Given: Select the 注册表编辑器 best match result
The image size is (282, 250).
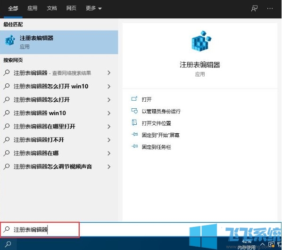Looking at the screenshot, I should tap(59, 42).
